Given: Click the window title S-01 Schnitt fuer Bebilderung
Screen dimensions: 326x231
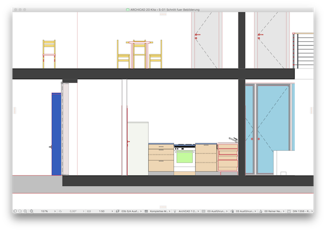Looking at the screenshot, I should 179,10.
